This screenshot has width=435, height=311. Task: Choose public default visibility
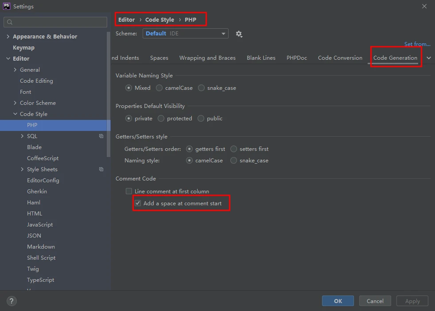[x=201, y=119]
